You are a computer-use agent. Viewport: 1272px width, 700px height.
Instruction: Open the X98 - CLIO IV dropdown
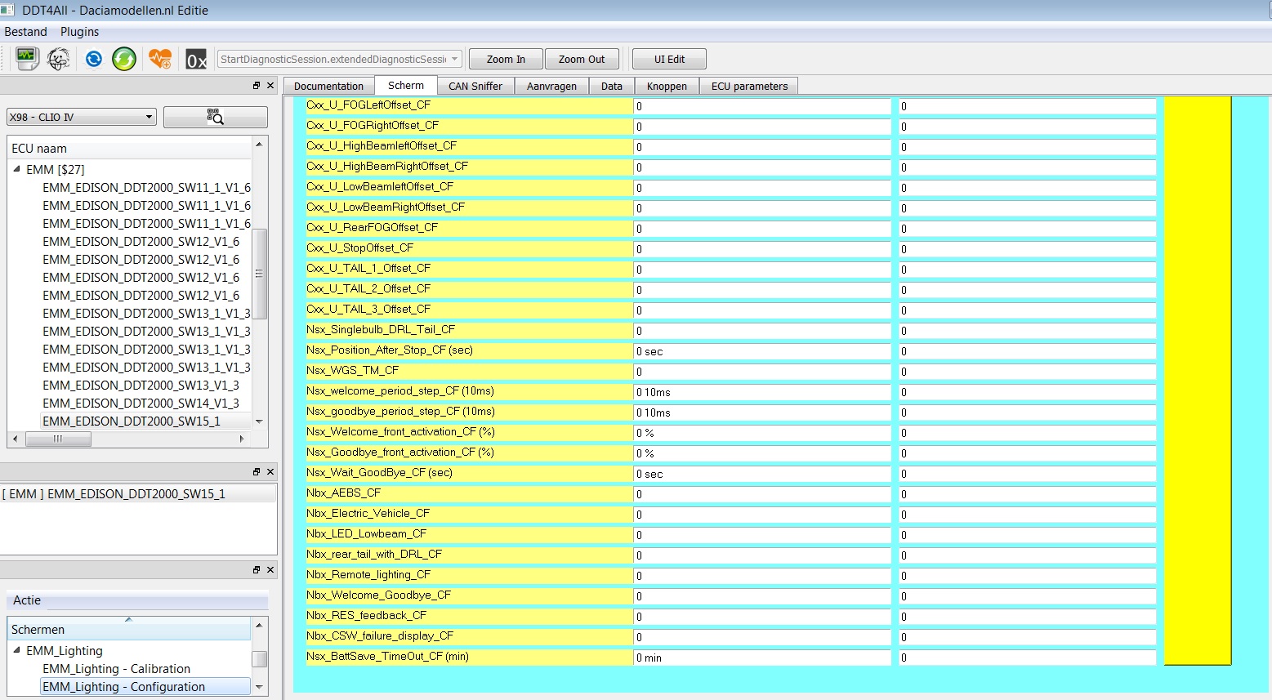point(81,117)
